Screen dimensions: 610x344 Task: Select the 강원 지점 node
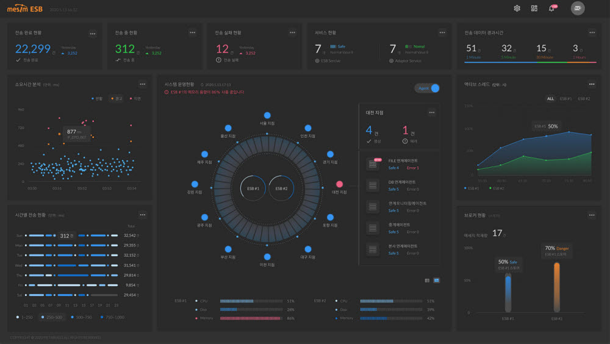tap(195, 184)
